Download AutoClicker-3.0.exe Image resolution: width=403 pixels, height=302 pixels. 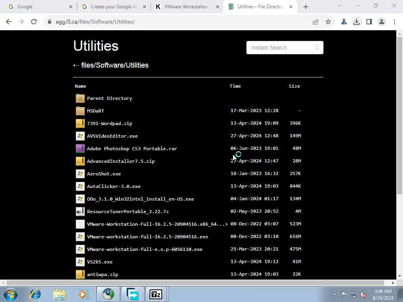click(114, 186)
